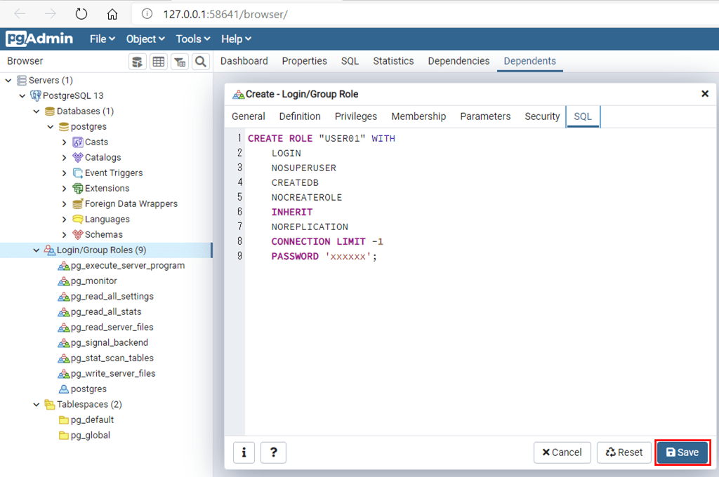The width and height of the screenshot is (719, 477).
Task: Open the Object menu
Action: point(145,39)
